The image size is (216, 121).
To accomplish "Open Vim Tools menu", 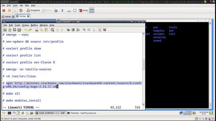I will click(17, 25).
